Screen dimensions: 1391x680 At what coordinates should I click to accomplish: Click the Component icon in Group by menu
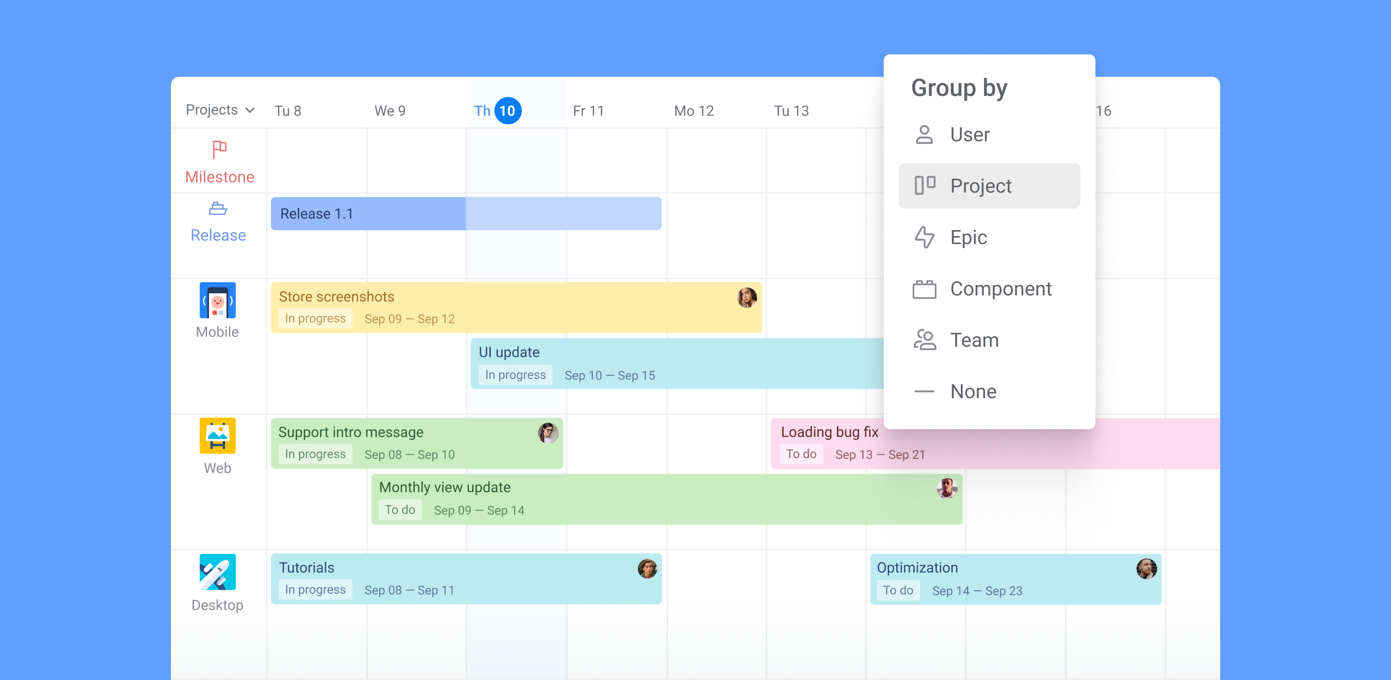click(925, 289)
